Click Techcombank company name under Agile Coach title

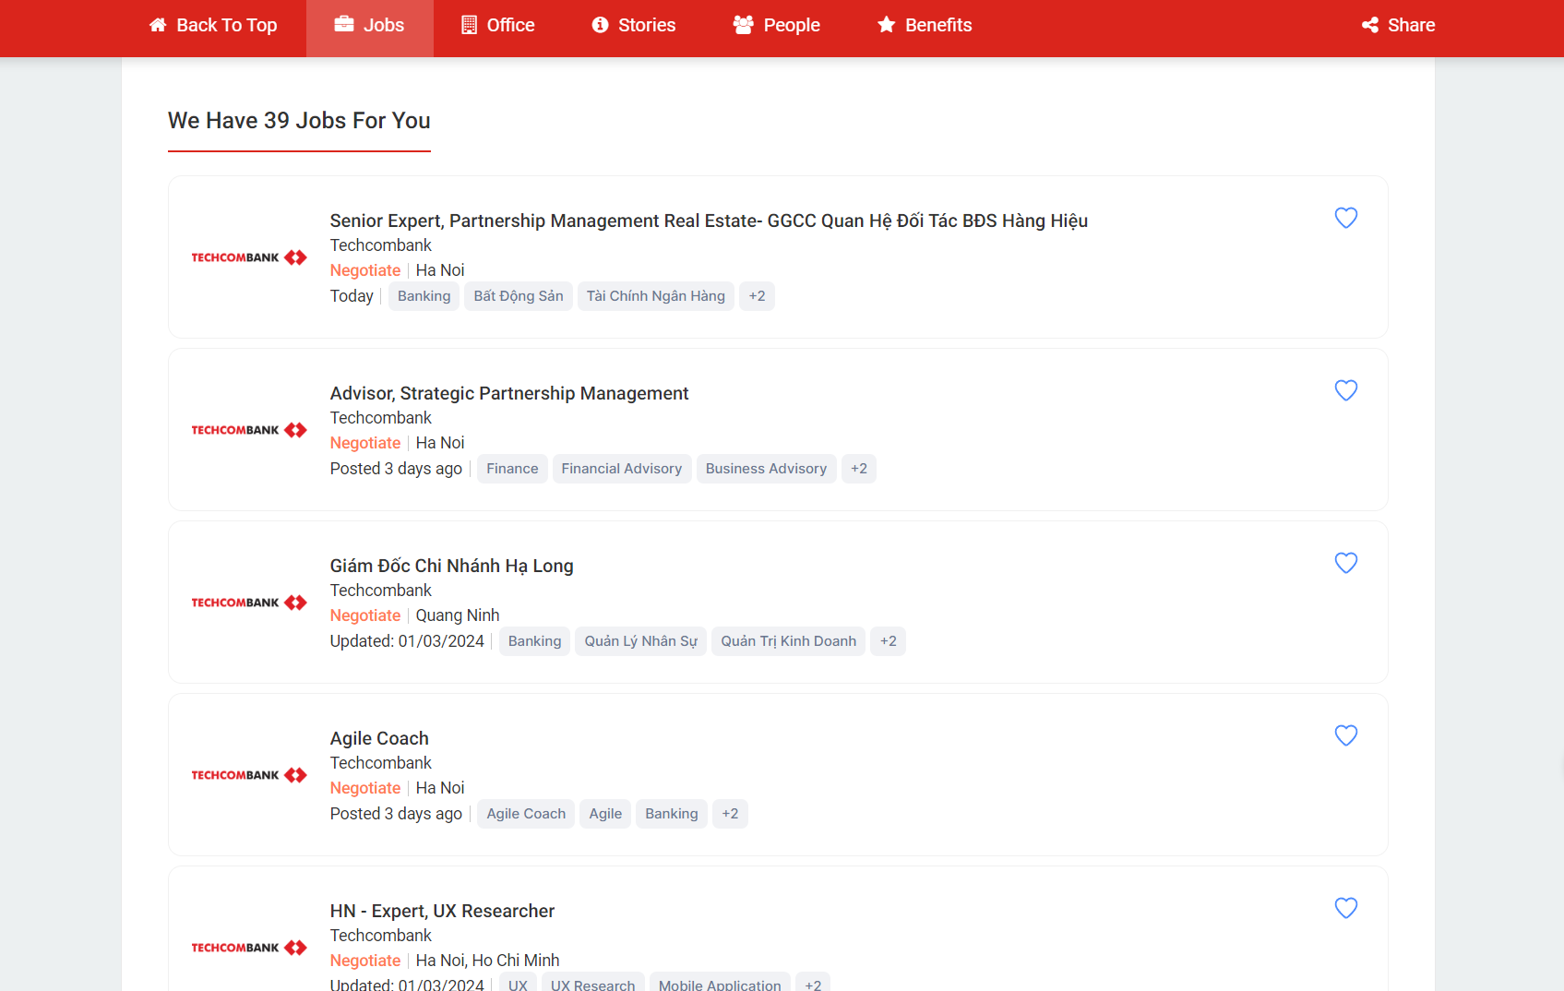point(381,763)
